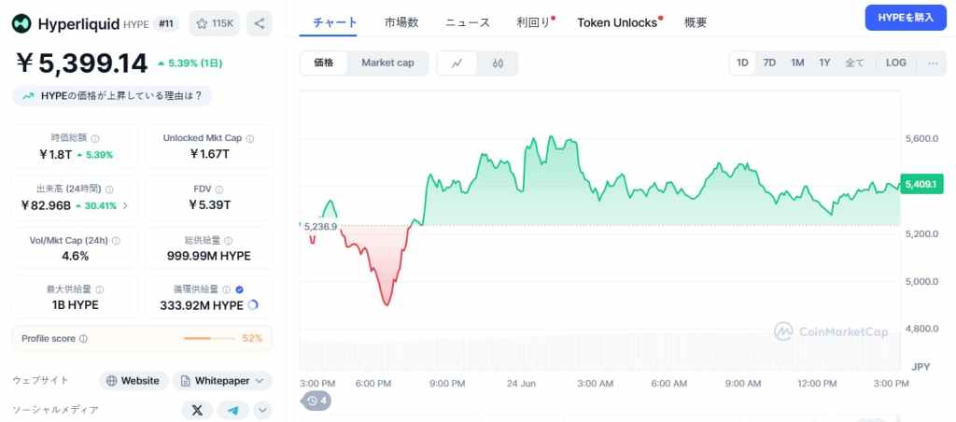Open the Website link button
Image resolution: width=956 pixels, height=422 pixels.
tap(133, 381)
